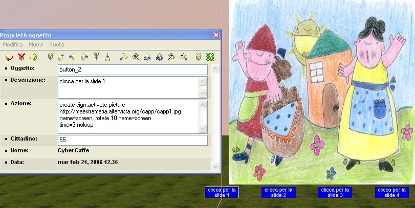
Task: Lower object with the downward arrow icon
Action: [x=107, y=57]
